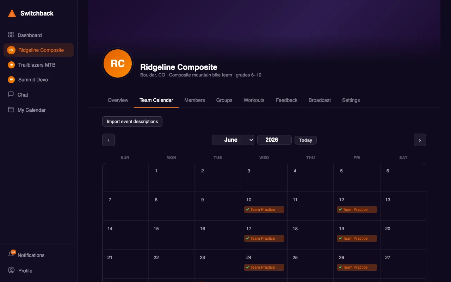
Task: Open Dashboard grid icon in sidebar
Action: (11, 35)
